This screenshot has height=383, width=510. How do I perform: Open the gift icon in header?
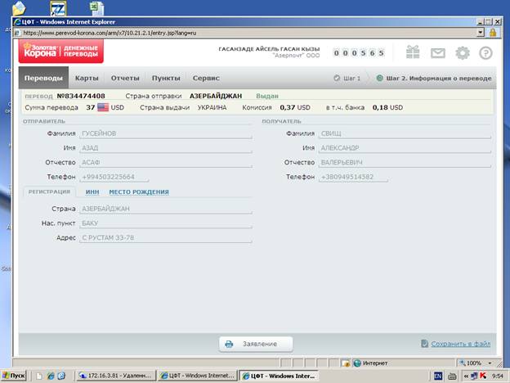pyautogui.click(x=413, y=52)
